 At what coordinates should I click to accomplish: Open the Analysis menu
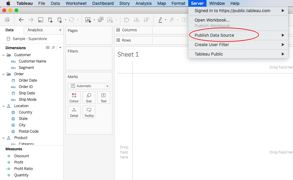pyautogui.click(x=144, y=3)
